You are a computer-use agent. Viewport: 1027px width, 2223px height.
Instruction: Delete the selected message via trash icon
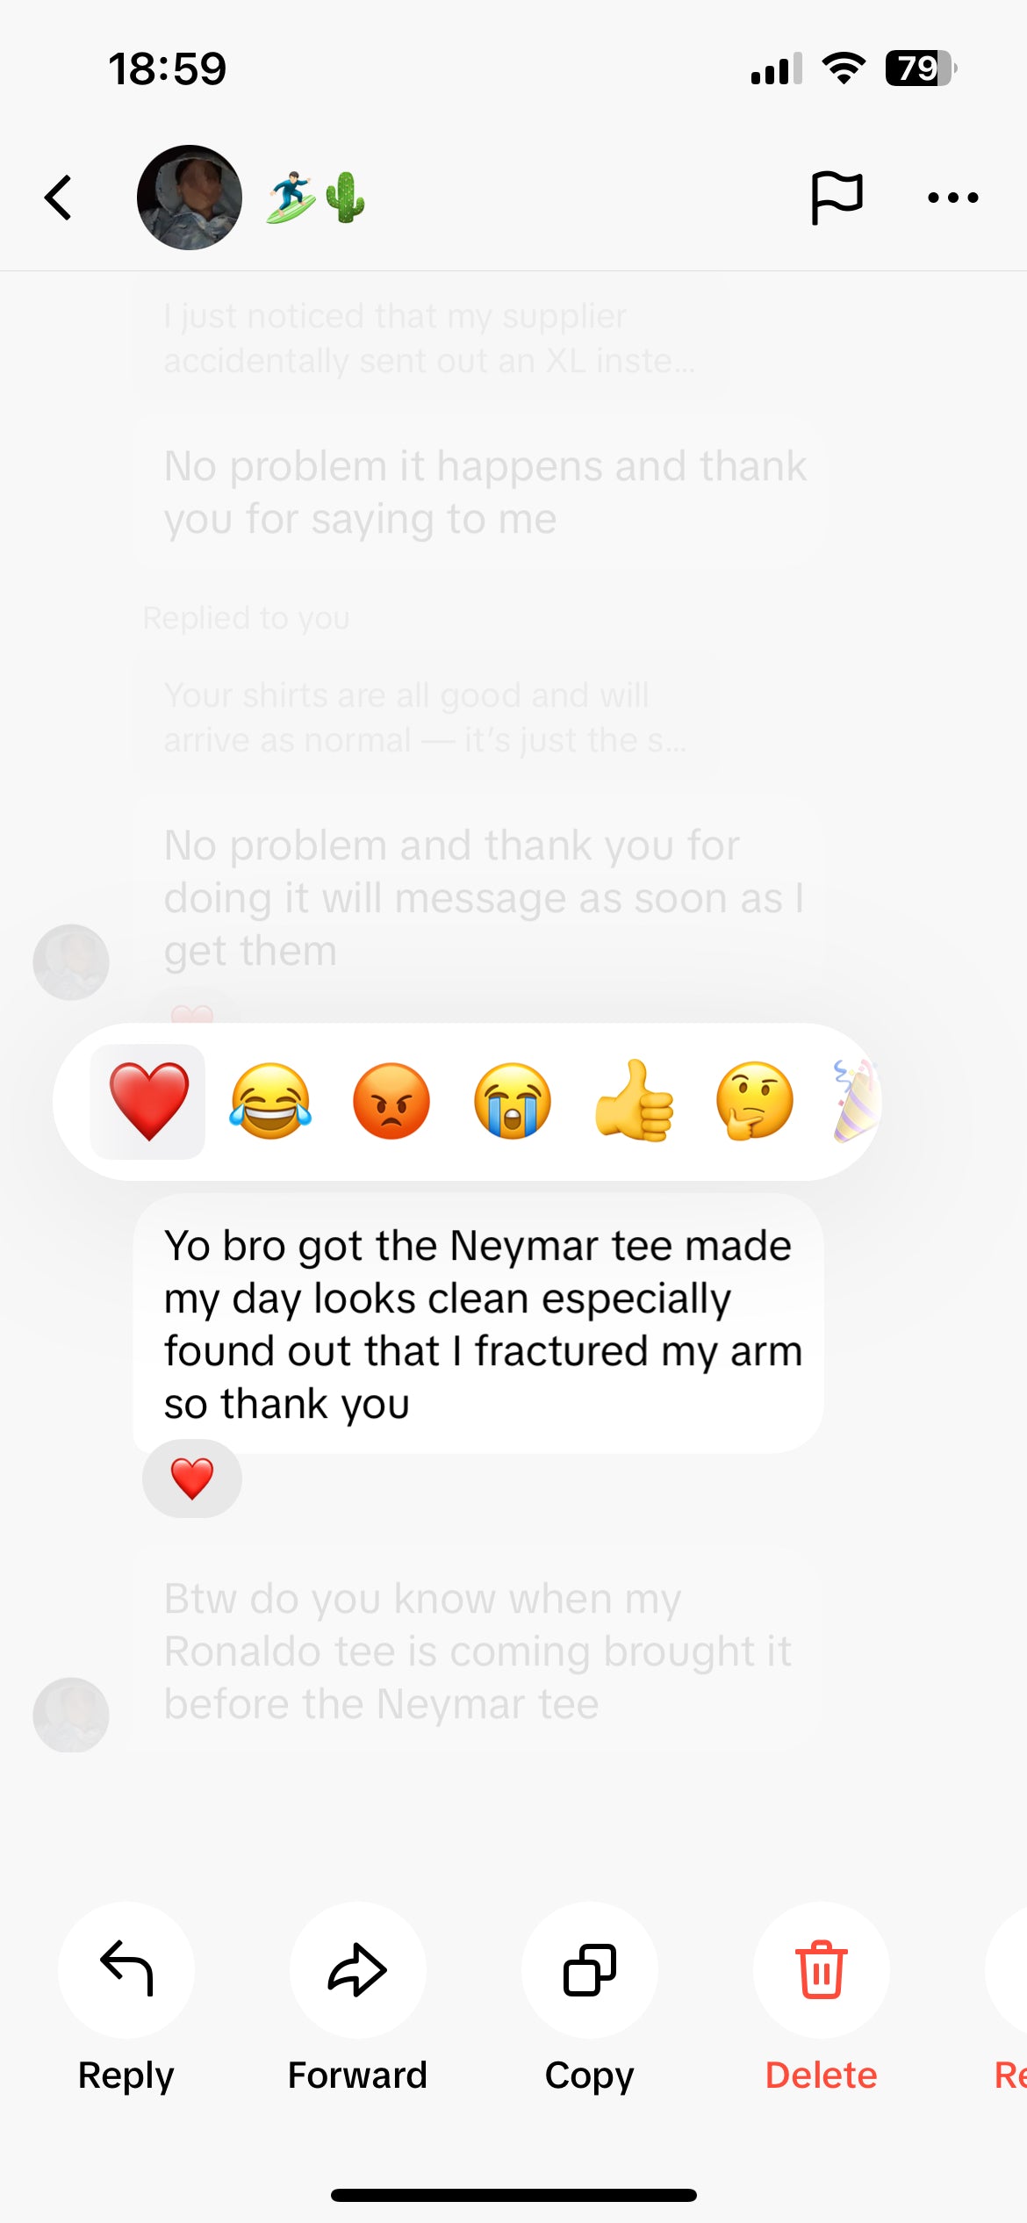(x=822, y=1969)
